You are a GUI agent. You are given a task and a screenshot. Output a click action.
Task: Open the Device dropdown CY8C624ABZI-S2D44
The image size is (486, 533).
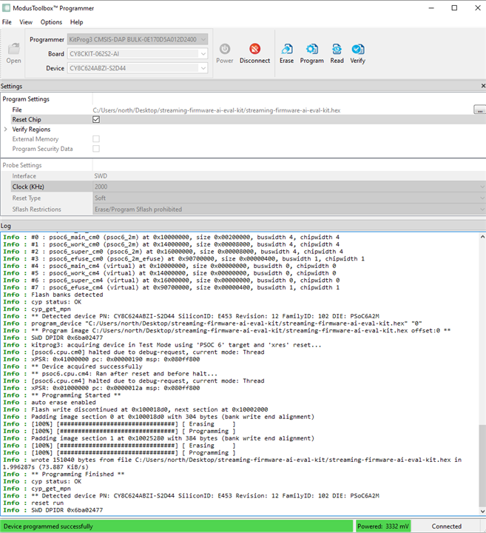138,68
